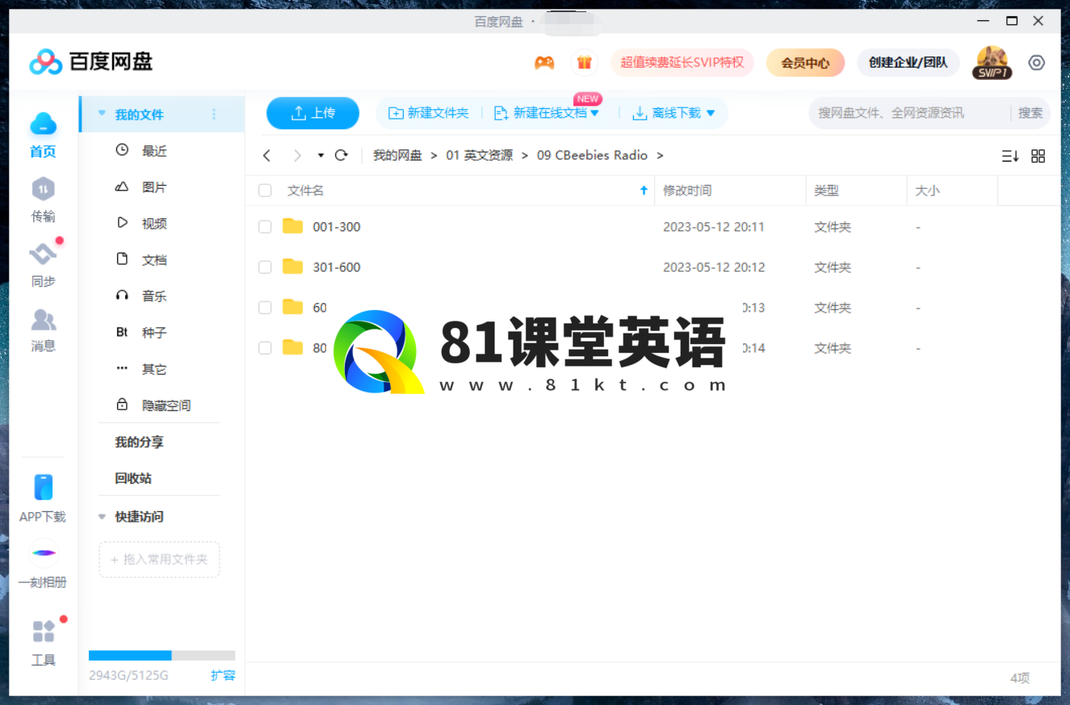Collapse the 快捷访问 section
Image resolution: width=1070 pixels, height=705 pixels.
pyautogui.click(x=102, y=517)
